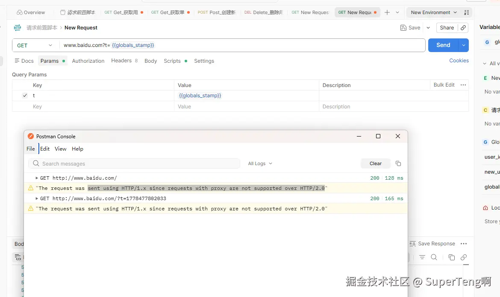Uncheck the query param t checkbox
This screenshot has width=500, height=297.
25,96
